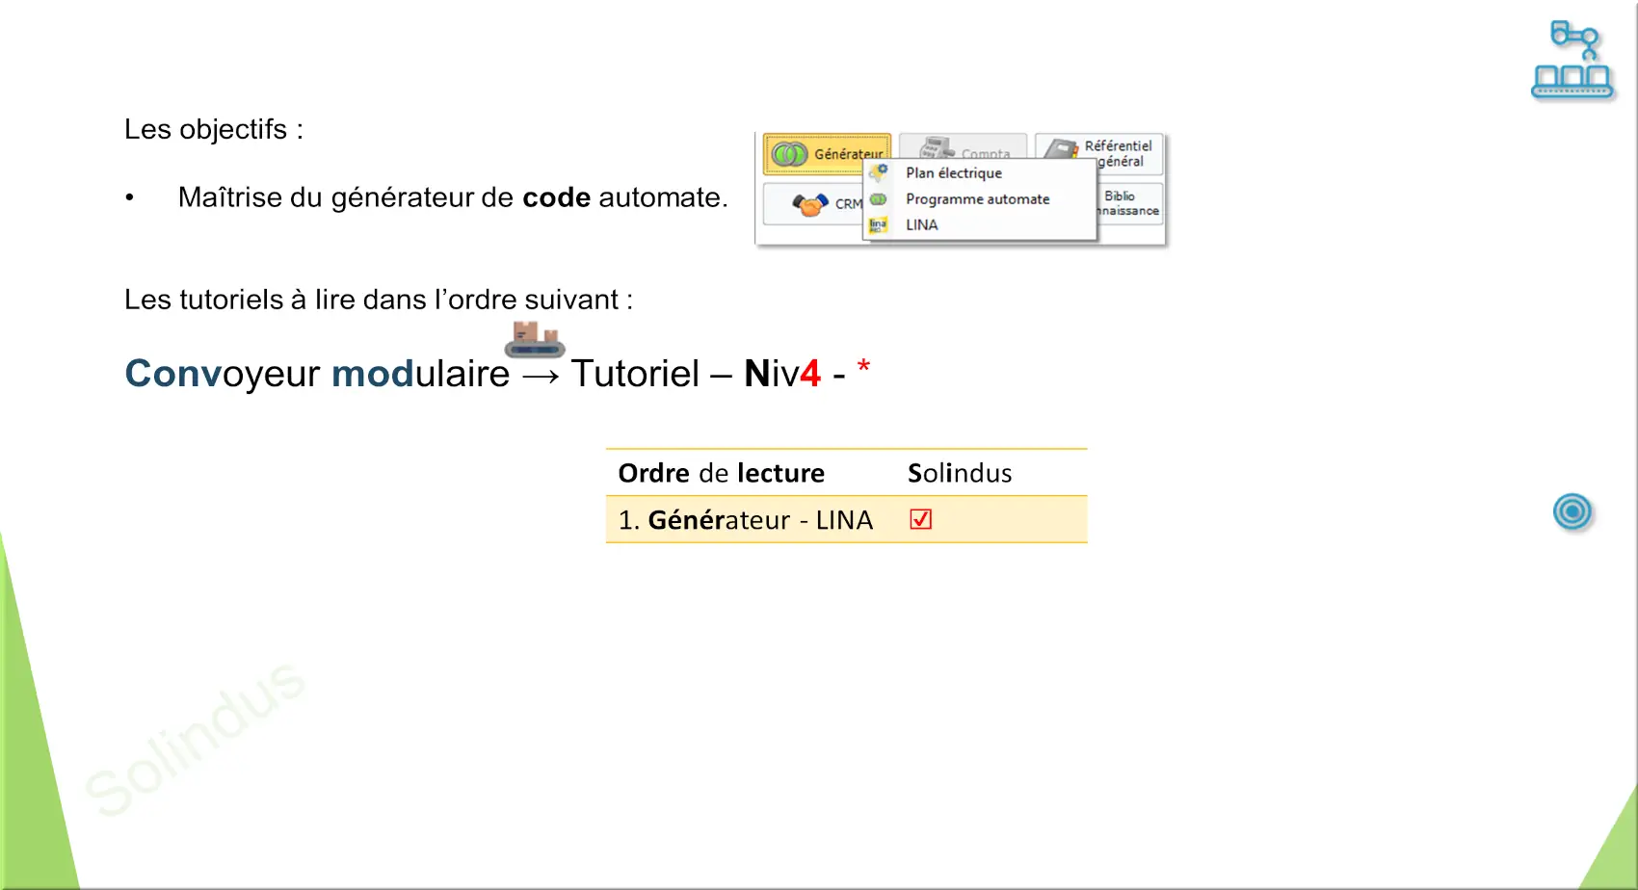Image resolution: width=1638 pixels, height=890 pixels.
Task: Click the LINA yellow icon in menu
Action: pyautogui.click(x=878, y=225)
